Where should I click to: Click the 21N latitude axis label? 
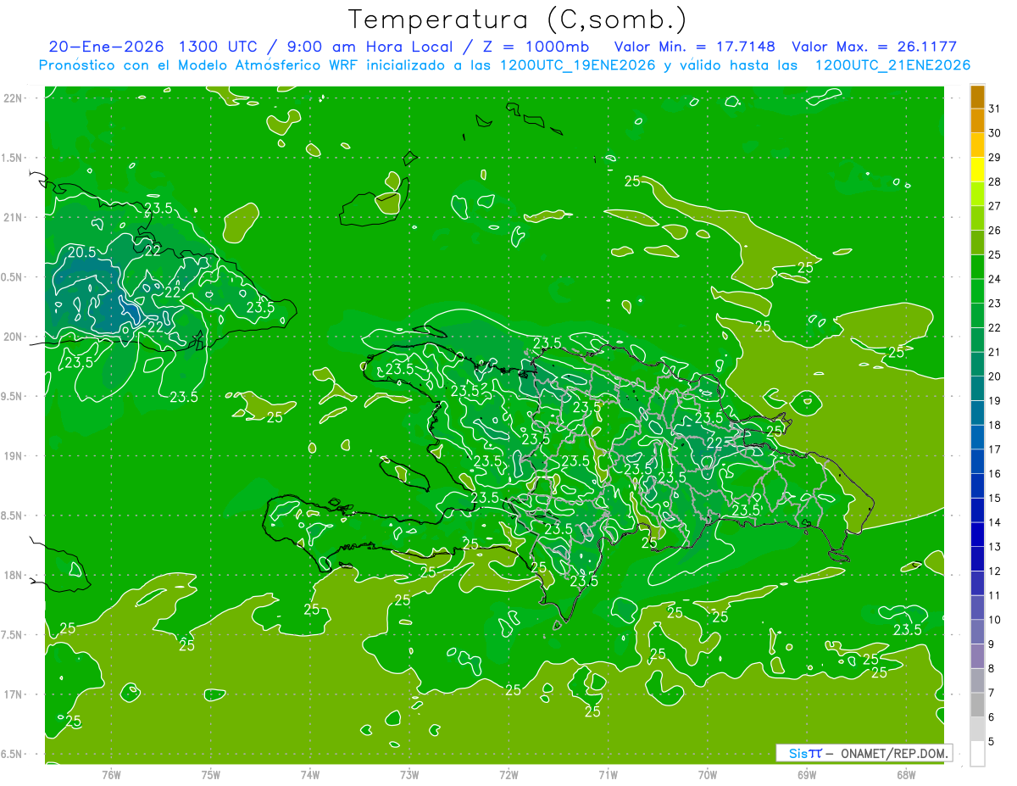14,217
